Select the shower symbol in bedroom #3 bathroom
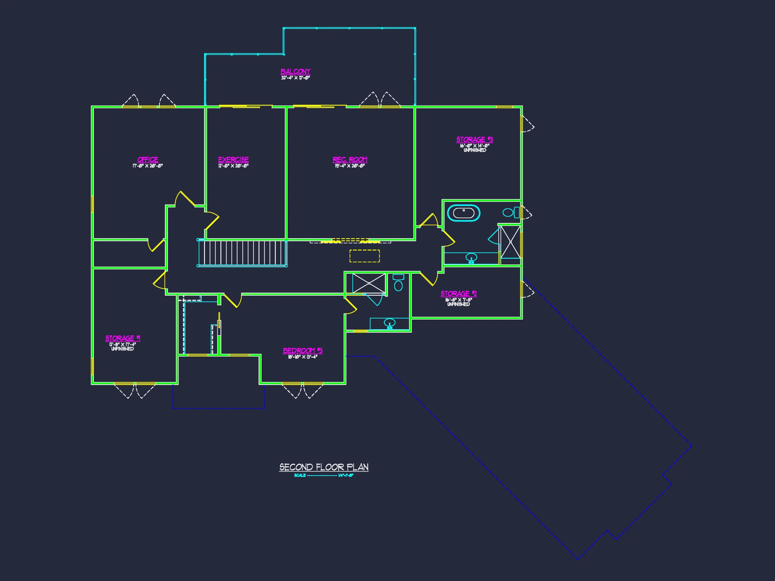 pos(369,283)
